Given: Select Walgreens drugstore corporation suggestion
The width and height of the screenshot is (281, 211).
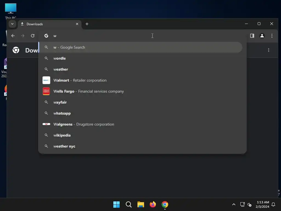Looking at the screenshot, I should pyautogui.click(x=140, y=124).
